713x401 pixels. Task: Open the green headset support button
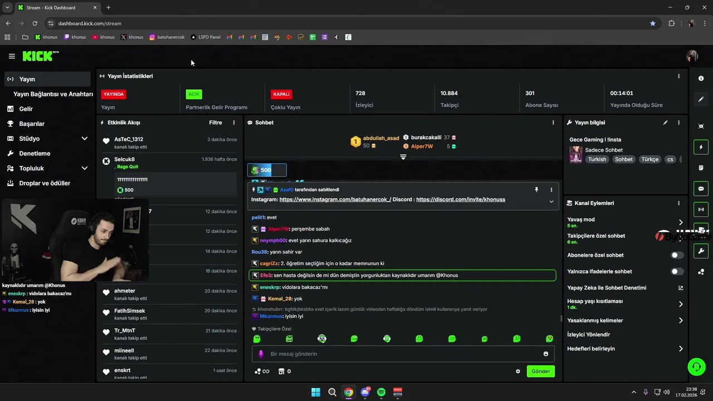[x=696, y=366]
